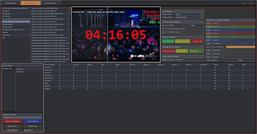Image resolution: width=257 pixels, height=134 pixels.
Task: Open the backup file browse folder icon
Action: pyautogui.click(x=41, y=118)
